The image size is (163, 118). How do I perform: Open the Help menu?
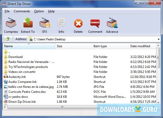tap(51, 11)
